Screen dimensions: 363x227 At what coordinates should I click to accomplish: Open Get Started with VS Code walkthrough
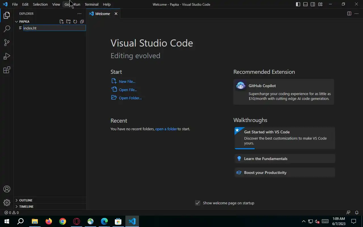pos(285,138)
